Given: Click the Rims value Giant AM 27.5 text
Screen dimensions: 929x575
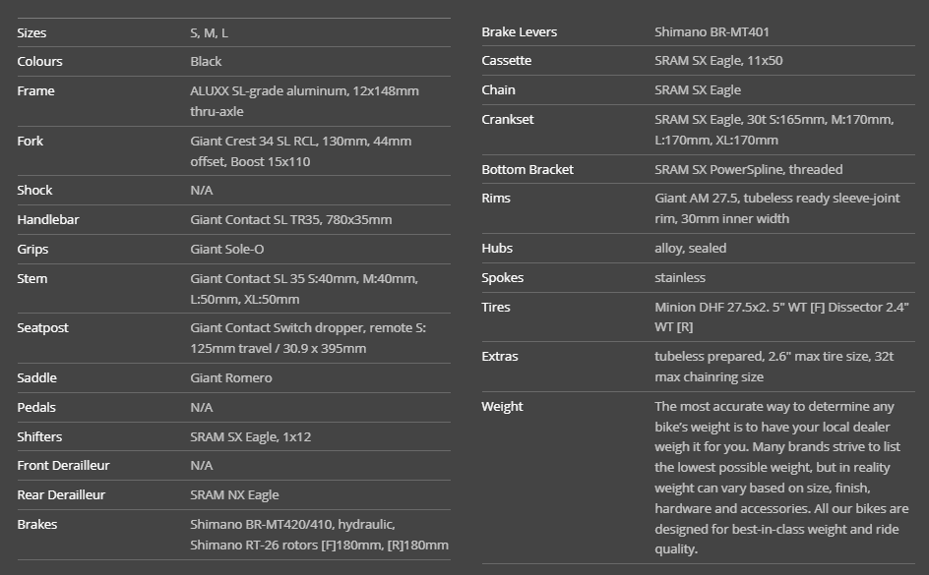Looking at the screenshot, I should 776,207.
